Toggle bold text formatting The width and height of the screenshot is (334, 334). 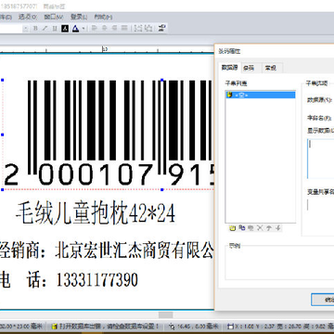(35, 29)
